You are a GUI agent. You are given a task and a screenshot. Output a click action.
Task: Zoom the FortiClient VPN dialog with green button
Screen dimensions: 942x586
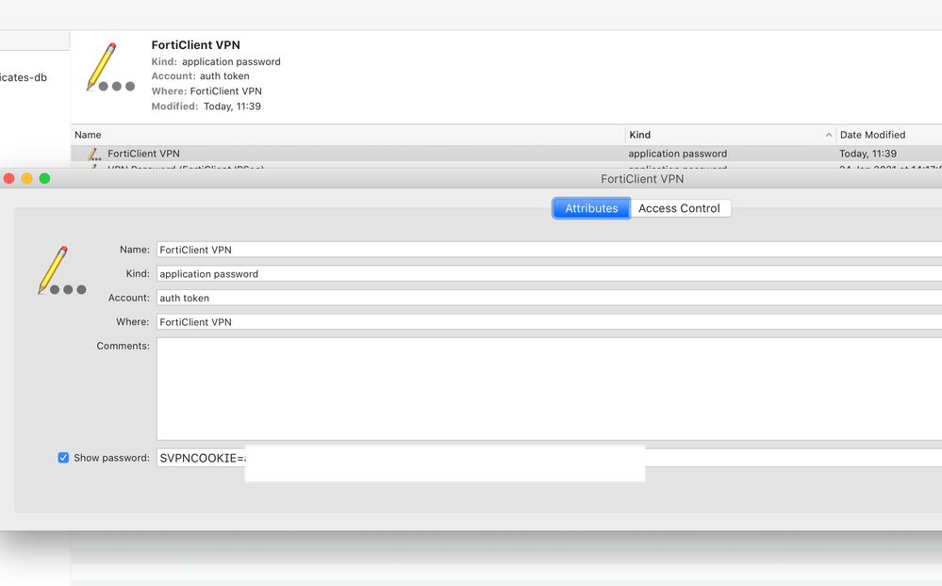tap(44, 178)
